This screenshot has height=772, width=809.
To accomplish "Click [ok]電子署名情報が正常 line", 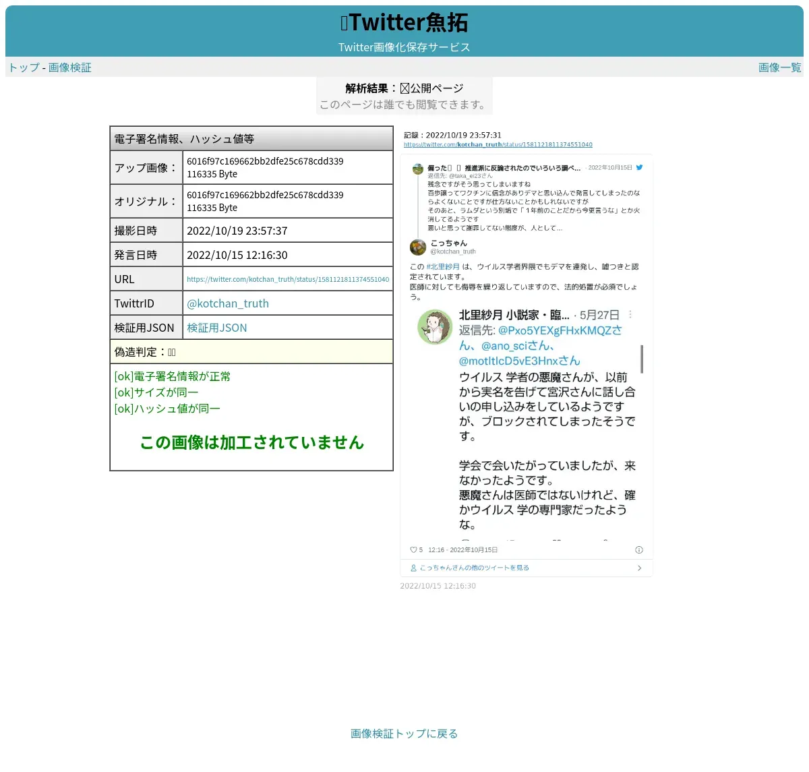I will coord(173,376).
